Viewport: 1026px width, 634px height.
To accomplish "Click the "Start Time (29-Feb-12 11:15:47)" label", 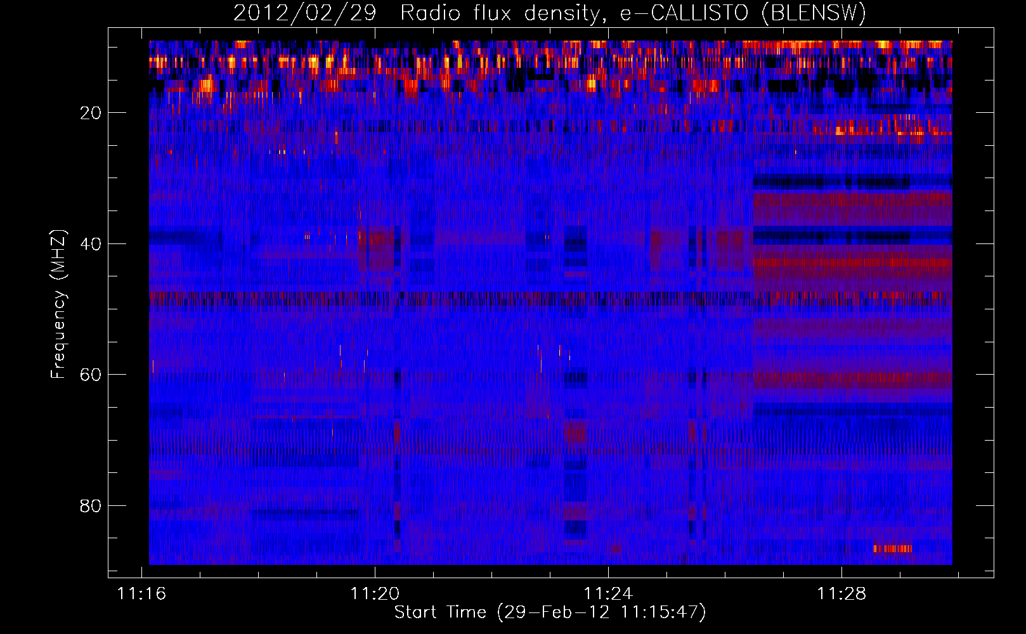I will click(x=550, y=612).
